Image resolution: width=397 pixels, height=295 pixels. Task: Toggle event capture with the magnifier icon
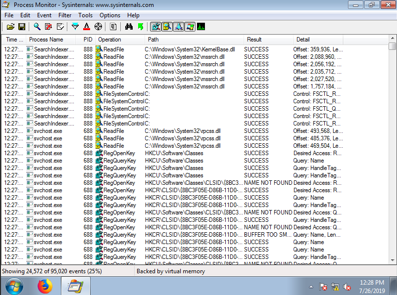click(x=37, y=27)
